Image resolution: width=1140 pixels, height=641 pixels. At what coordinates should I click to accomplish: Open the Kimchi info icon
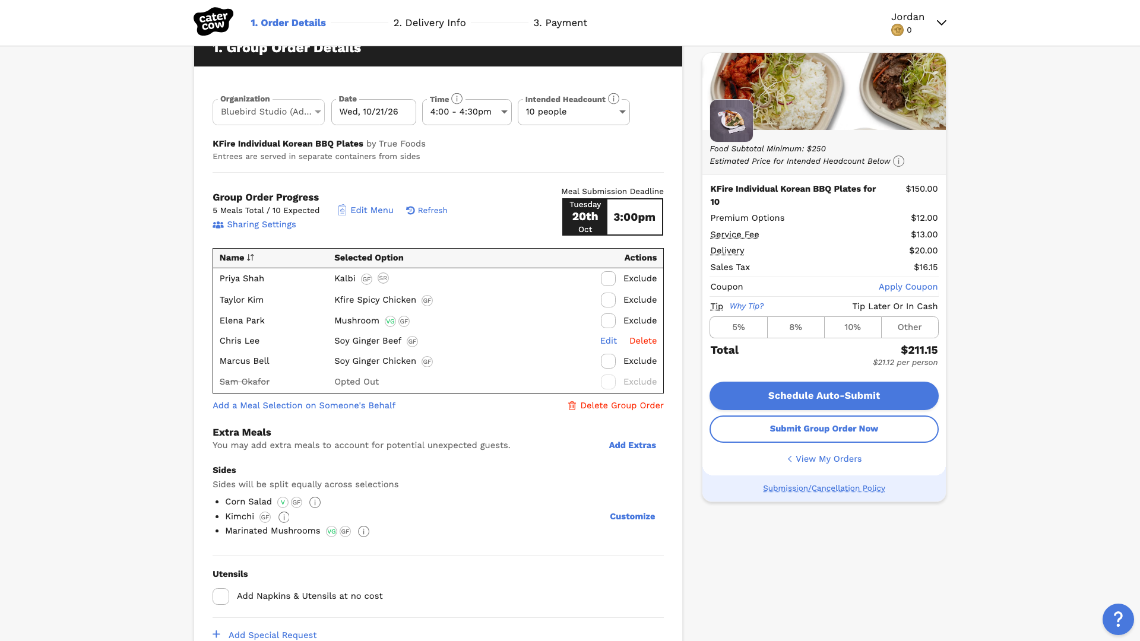click(284, 517)
